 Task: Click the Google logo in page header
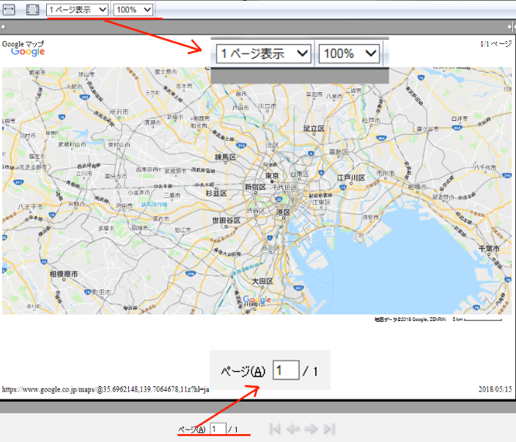tap(28, 52)
